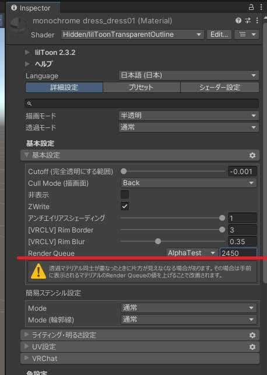
Task: Click the search magnifier icon
Action: click(x=29, y=103)
